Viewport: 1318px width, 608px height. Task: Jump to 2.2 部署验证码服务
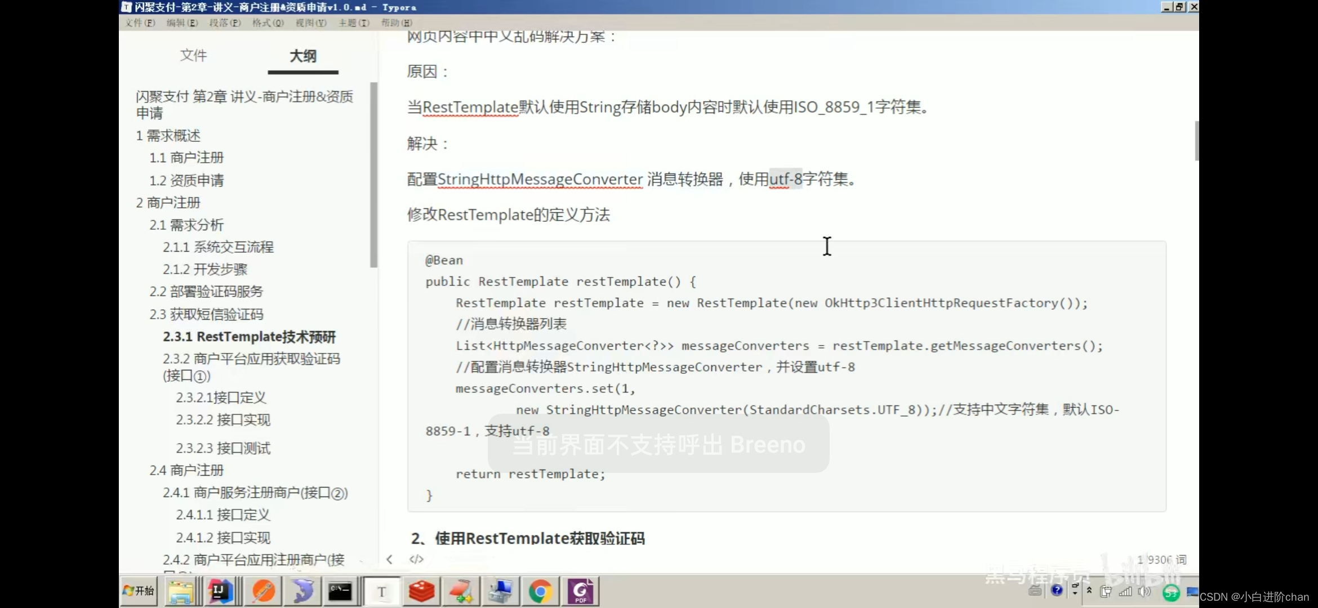point(206,292)
